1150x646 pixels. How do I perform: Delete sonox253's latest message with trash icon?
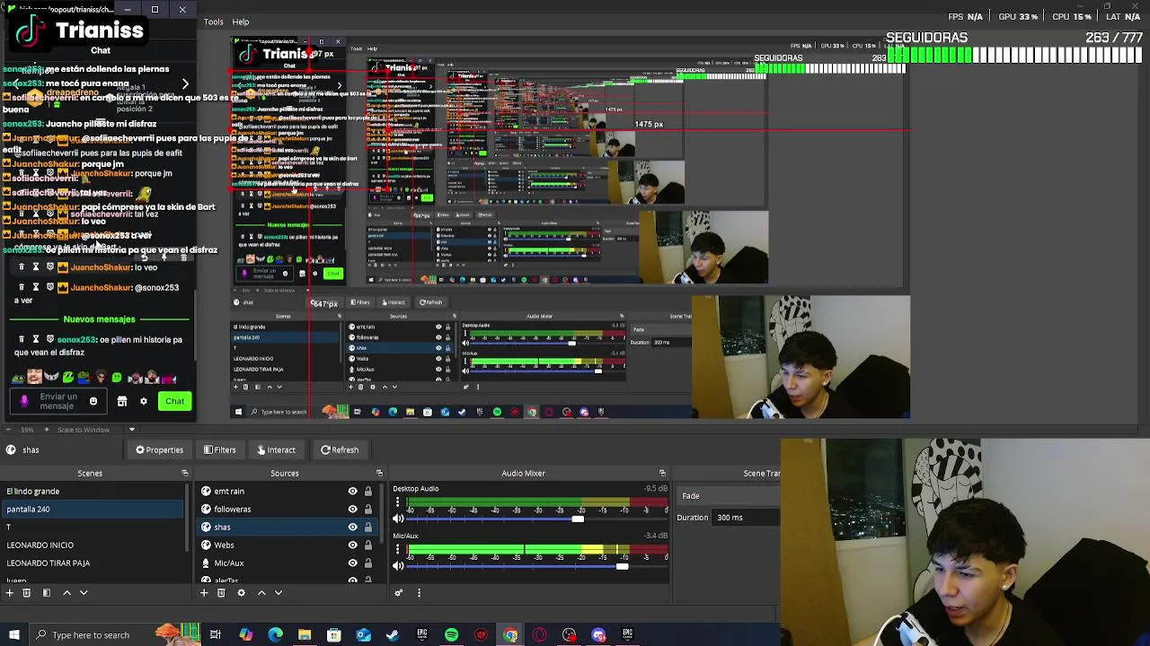pos(22,339)
